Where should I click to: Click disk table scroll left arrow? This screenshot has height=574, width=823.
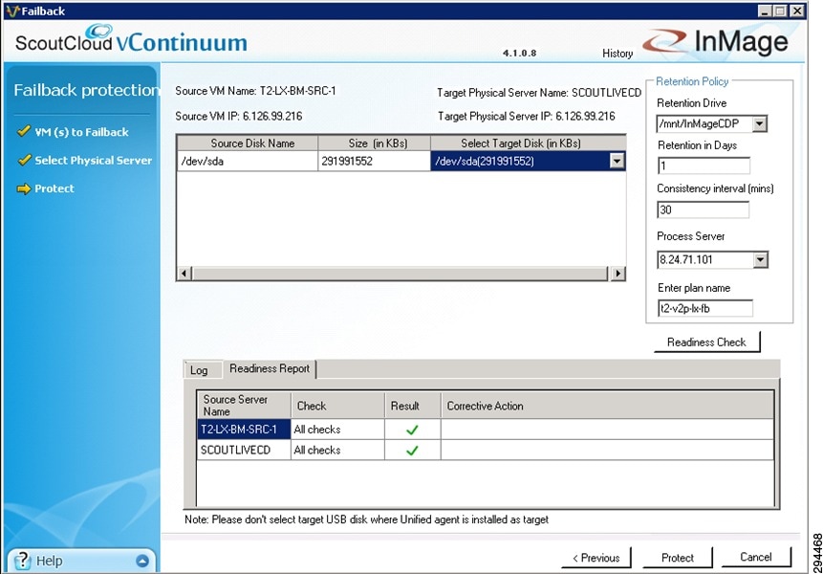184,273
